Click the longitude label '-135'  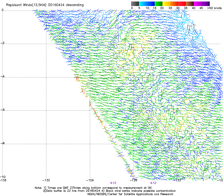[3, 180]
